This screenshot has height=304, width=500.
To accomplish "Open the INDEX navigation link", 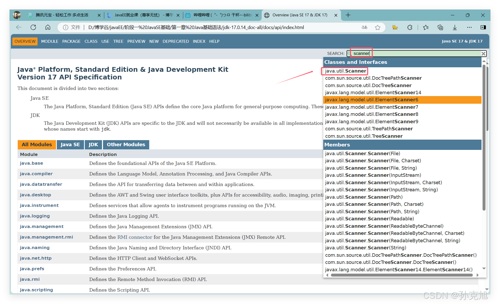I will 199,41.
